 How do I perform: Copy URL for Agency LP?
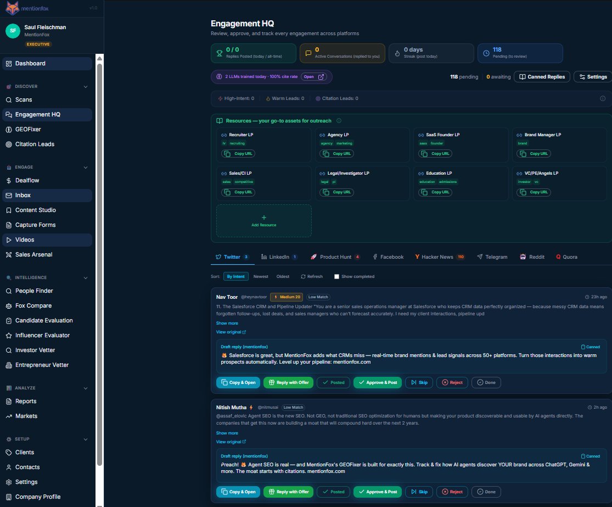(x=337, y=154)
